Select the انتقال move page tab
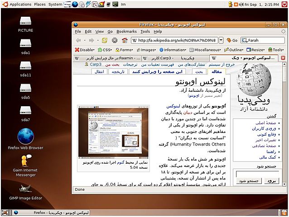 tap(99, 71)
